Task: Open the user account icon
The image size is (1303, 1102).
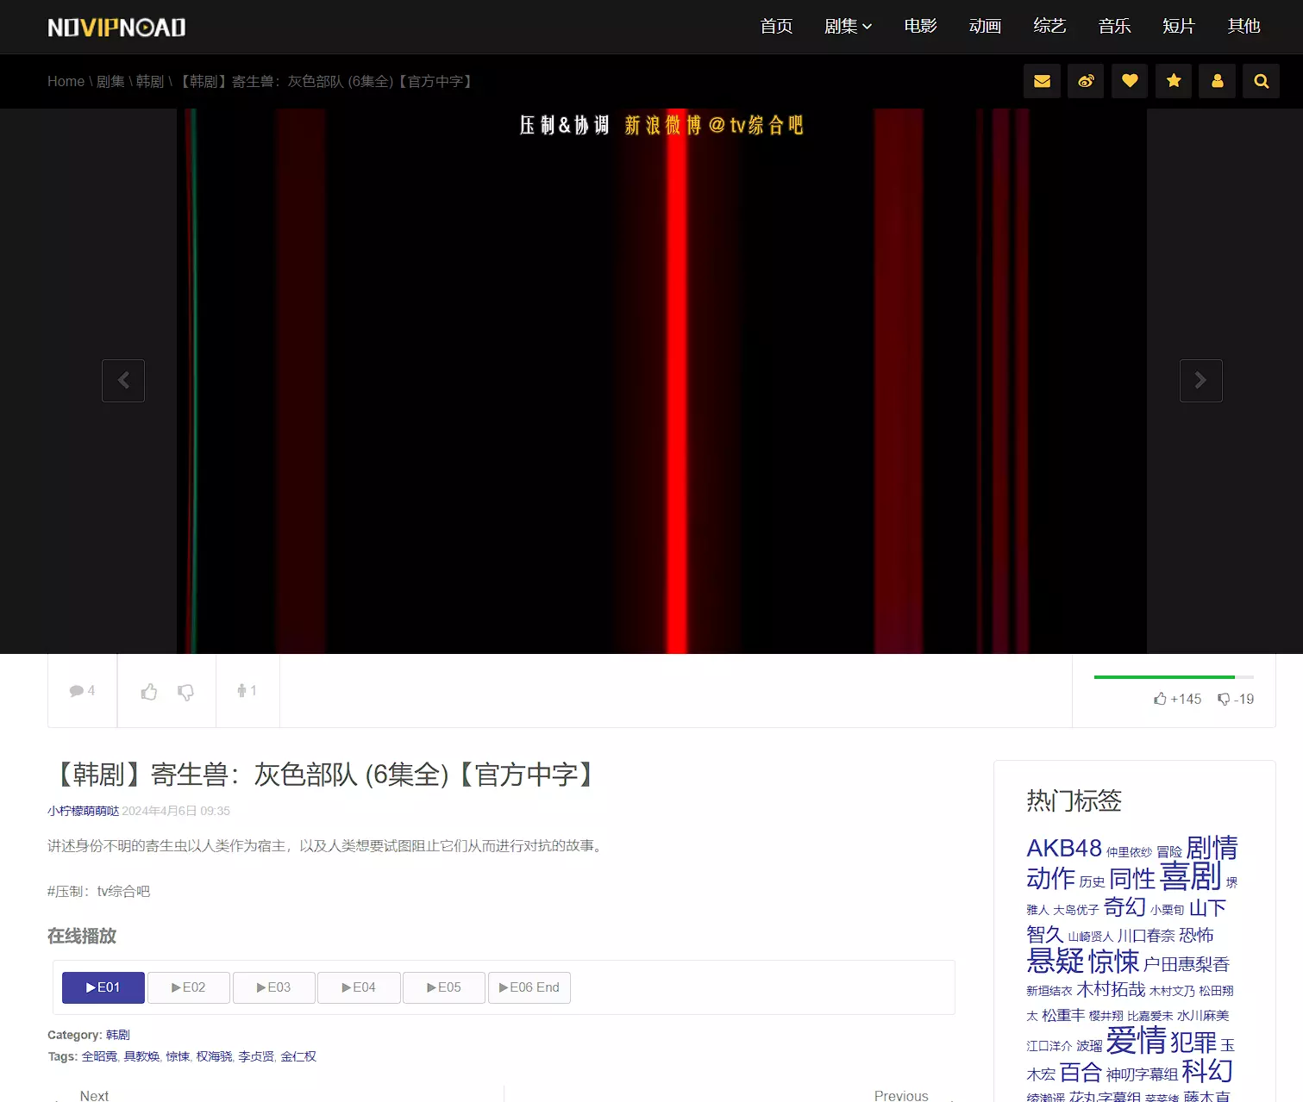Action: pyautogui.click(x=1218, y=81)
